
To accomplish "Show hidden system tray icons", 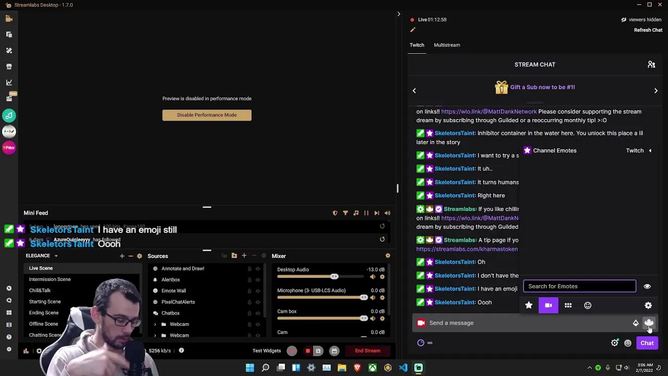I will 590,368.
